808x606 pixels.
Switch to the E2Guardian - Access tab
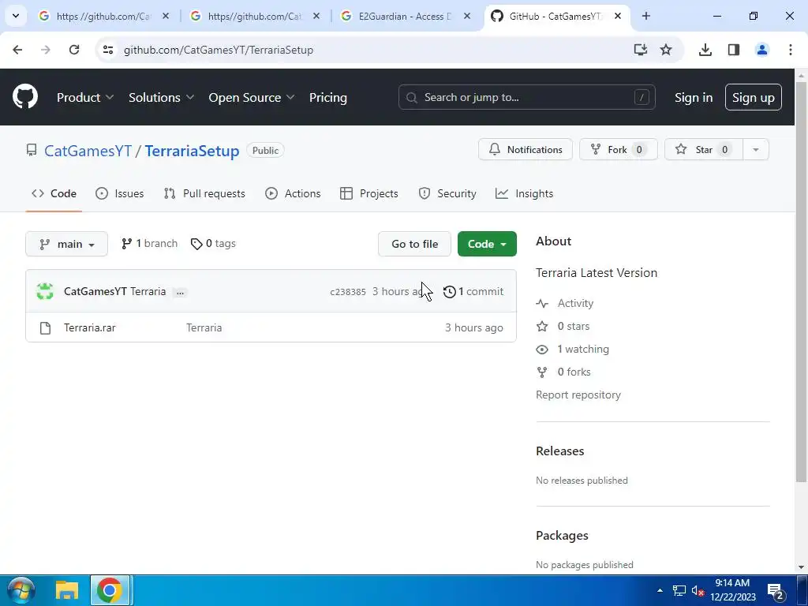tap(405, 17)
